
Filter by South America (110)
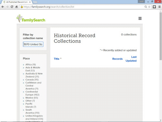32,111
